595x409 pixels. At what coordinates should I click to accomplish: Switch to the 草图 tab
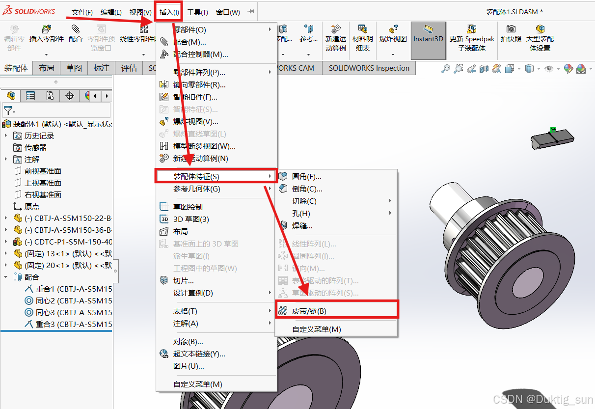74,68
